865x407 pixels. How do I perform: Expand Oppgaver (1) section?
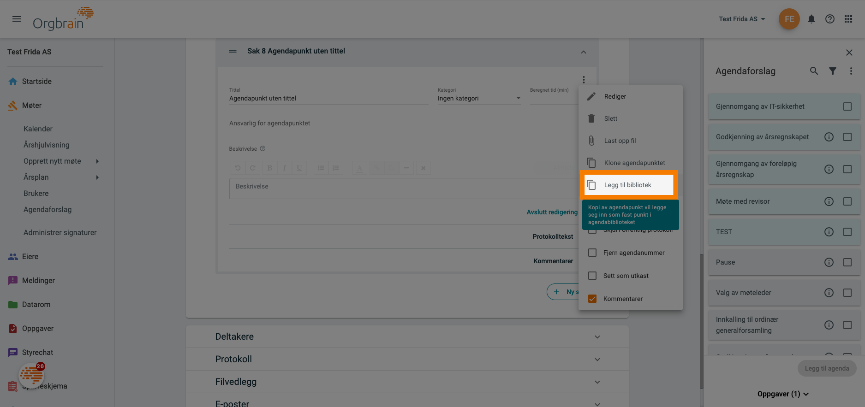[x=783, y=394]
